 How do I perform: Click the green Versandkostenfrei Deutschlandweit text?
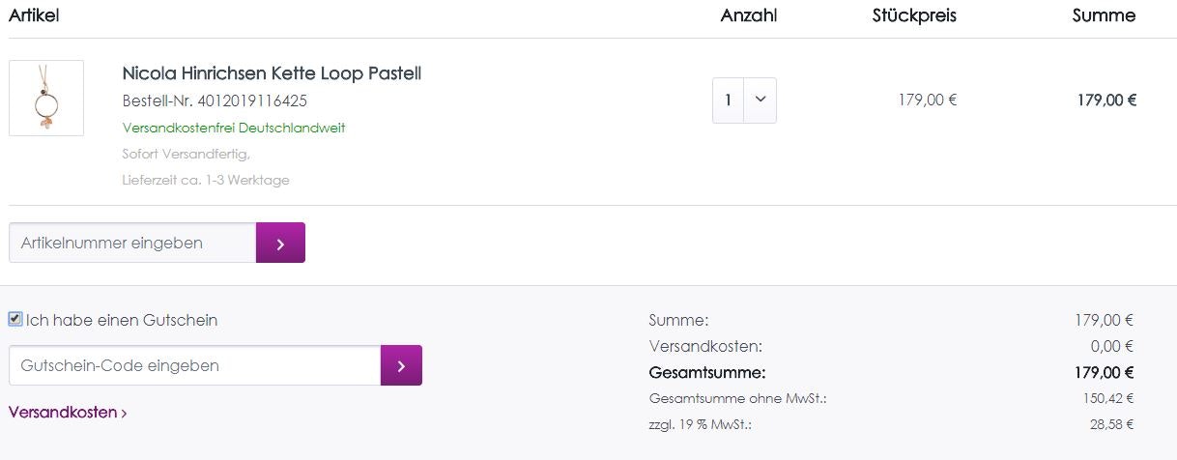click(x=234, y=128)
